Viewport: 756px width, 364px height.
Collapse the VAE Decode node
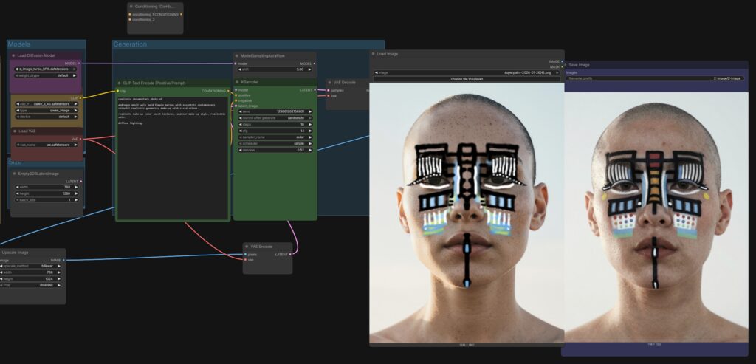pyautogui.click(x=329, y=82)
